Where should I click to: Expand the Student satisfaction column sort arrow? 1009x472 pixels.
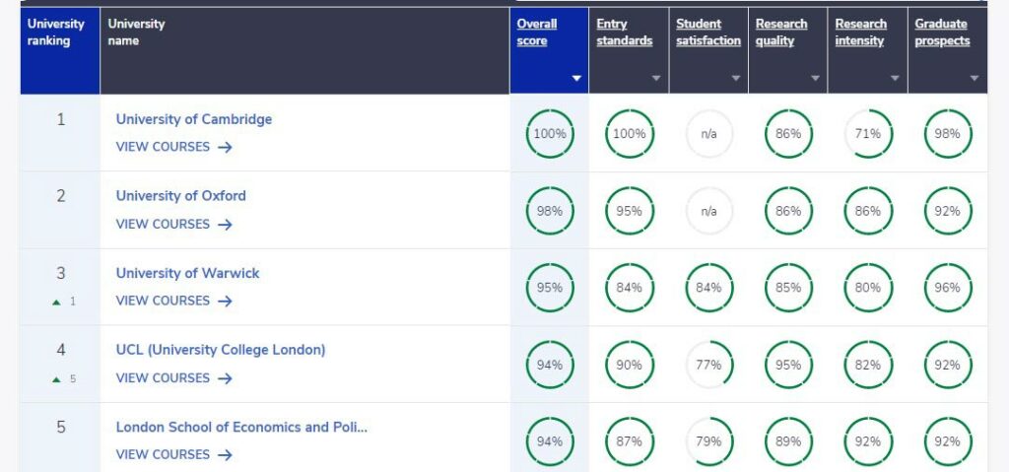tap(736, 78)
